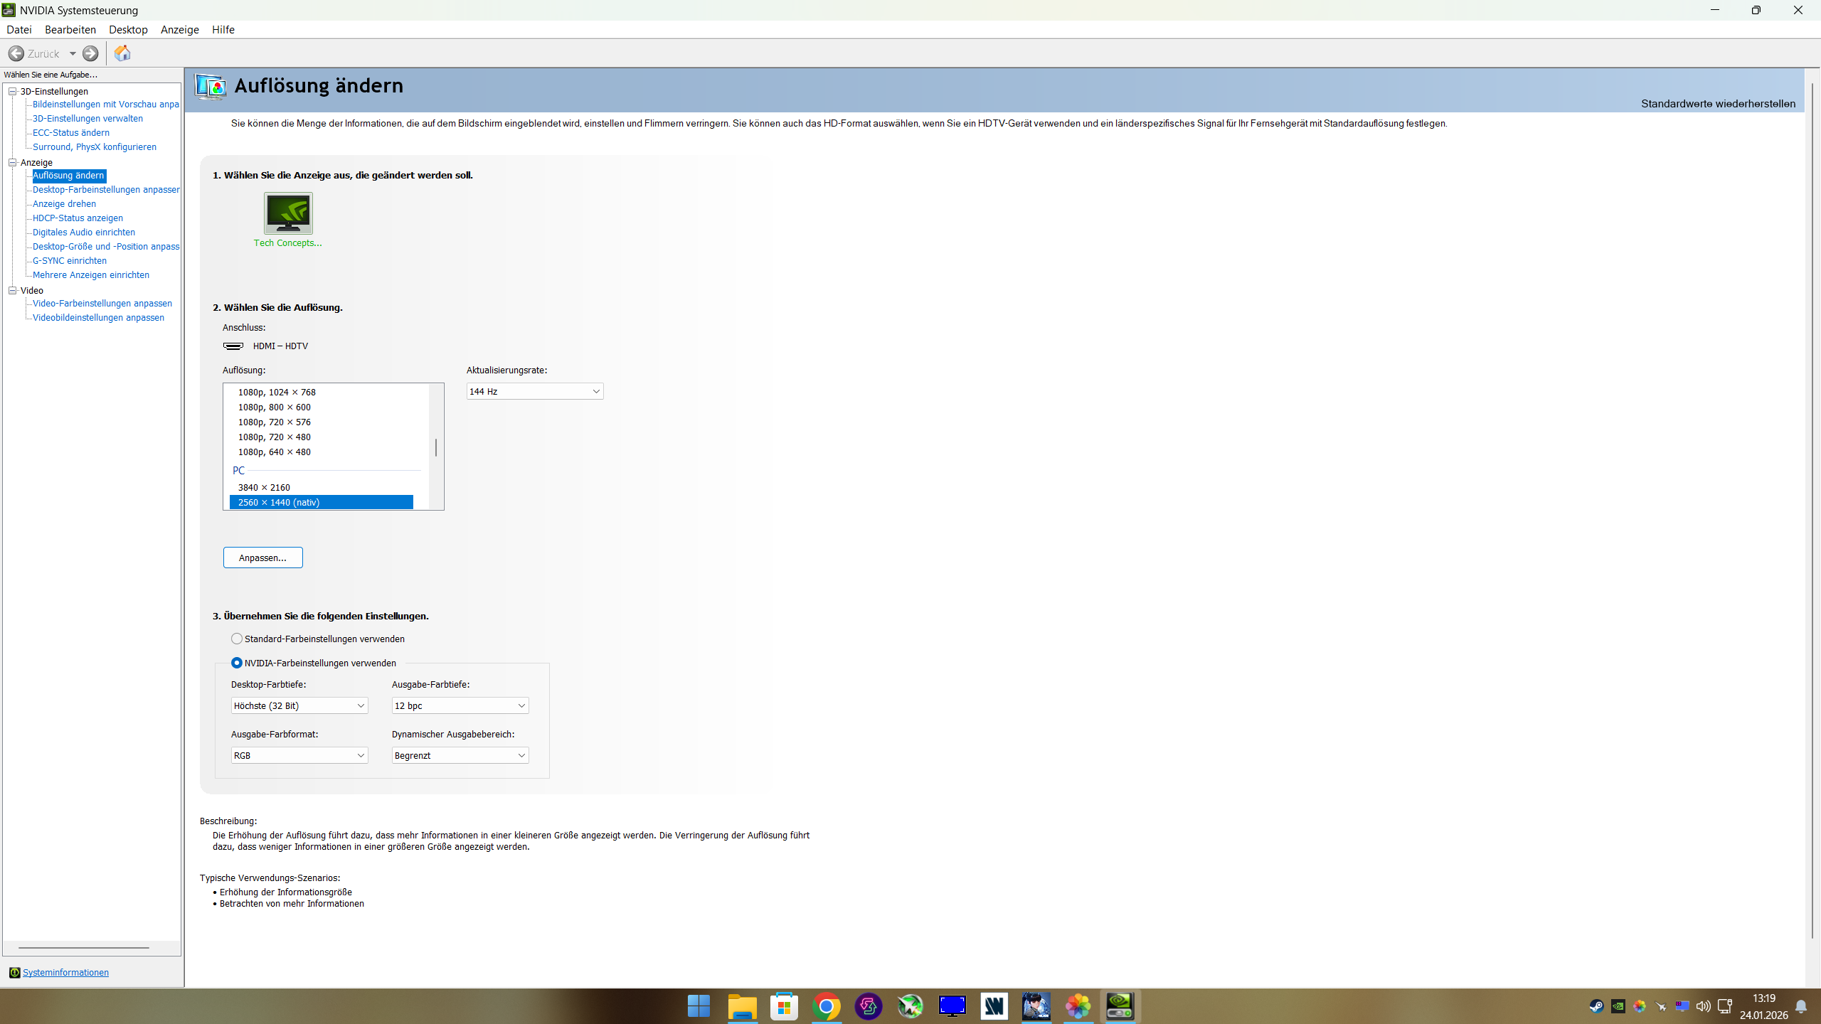Open ECC-Status ändern page

71,133
